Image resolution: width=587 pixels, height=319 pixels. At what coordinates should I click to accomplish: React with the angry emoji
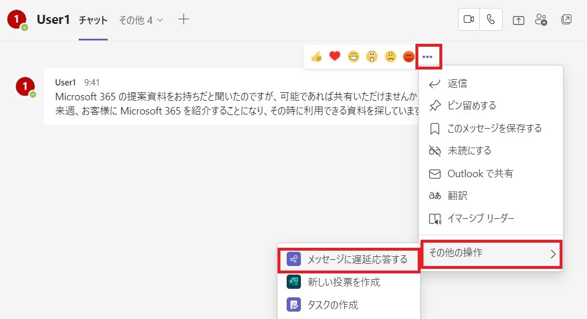click(409, 57)
